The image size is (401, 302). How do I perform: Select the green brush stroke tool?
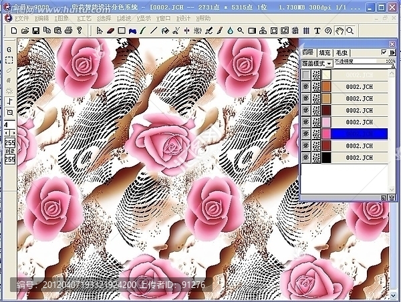click(143, 31)
